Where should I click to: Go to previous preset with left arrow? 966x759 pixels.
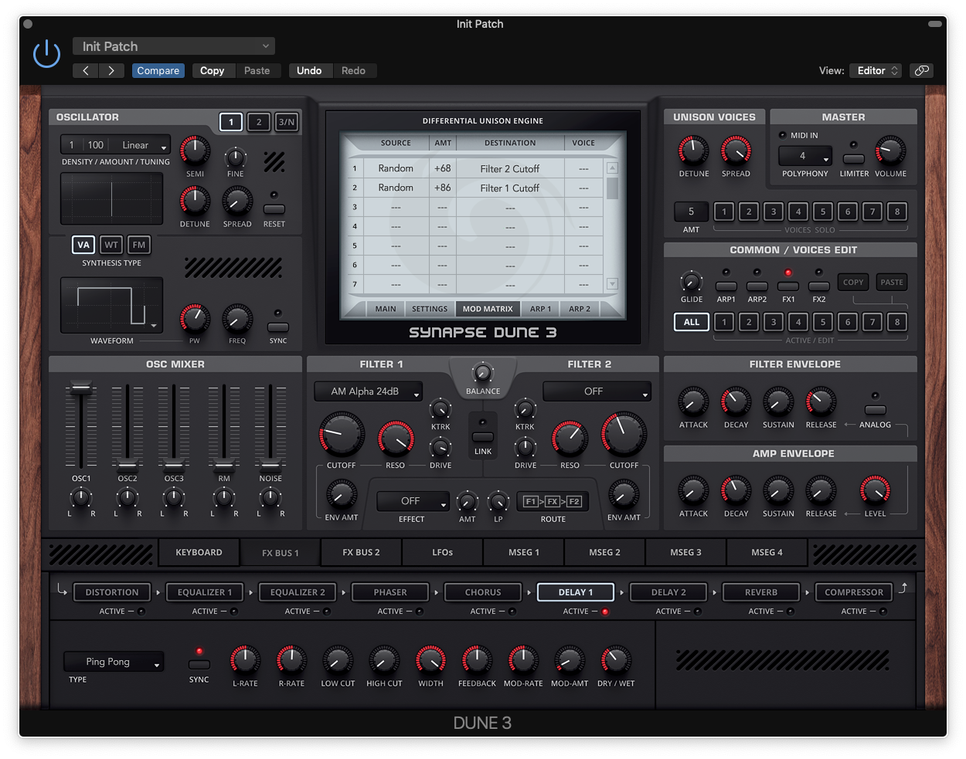(86, 70)
